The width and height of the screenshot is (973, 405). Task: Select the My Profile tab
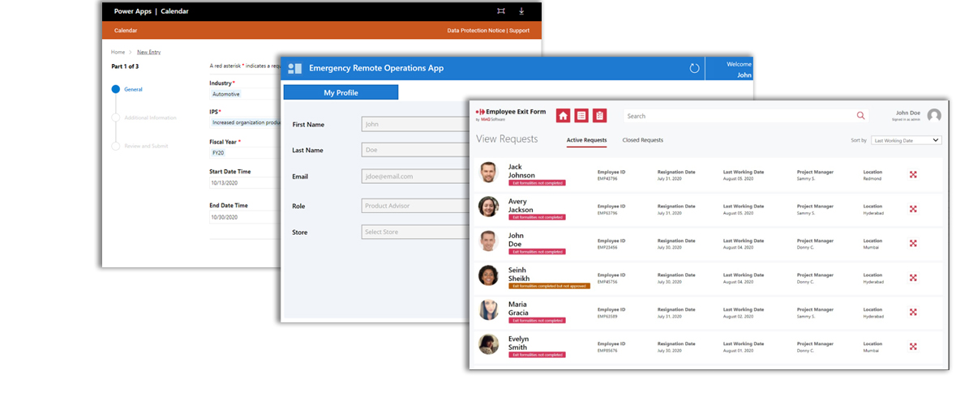click(341, 92)
